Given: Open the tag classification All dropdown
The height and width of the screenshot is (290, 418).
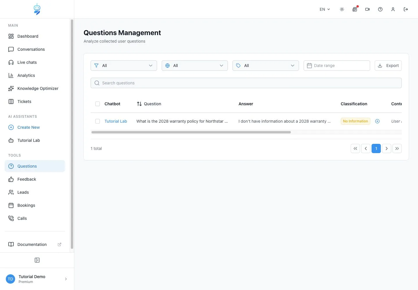Looking at the screenshot, I should pos(266,66).
